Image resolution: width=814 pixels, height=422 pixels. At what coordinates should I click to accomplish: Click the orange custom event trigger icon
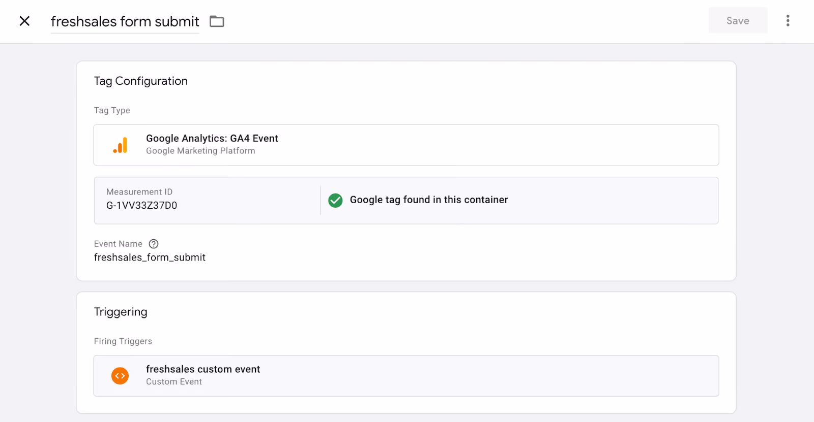(x=120, y=376)
